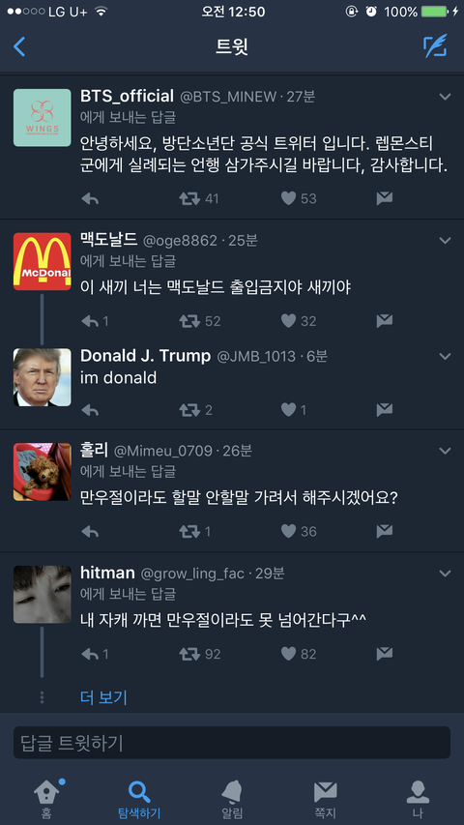This screenshot has width=464, height=825.
Task: Tap the 더 보기 link
Action: [x=103, y=697]
